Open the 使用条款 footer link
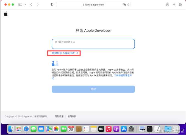Viewport: 186px width, 135px height. [72, 117]
